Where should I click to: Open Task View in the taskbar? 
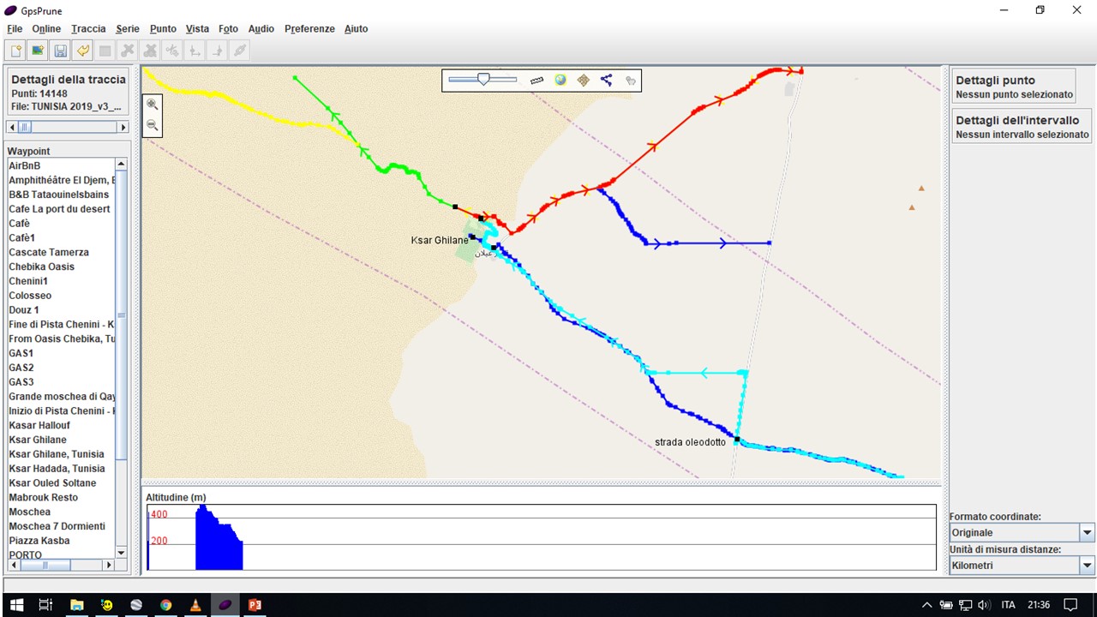pos(46,604)
